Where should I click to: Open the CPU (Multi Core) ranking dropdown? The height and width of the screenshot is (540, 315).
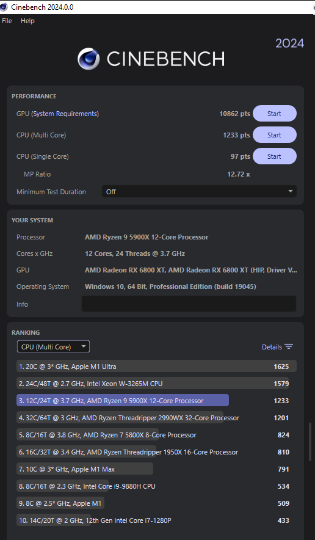click(x=53, y=347)
